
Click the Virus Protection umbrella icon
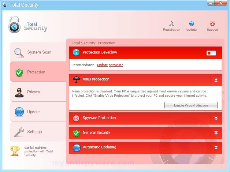click(76, 80)
